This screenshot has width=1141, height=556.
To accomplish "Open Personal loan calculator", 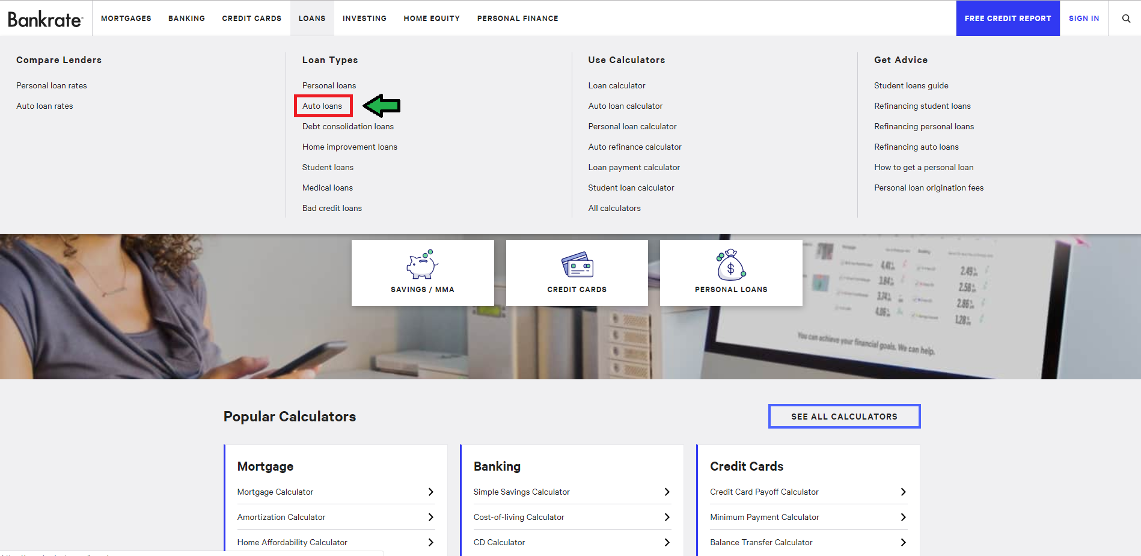I will 632,126.
